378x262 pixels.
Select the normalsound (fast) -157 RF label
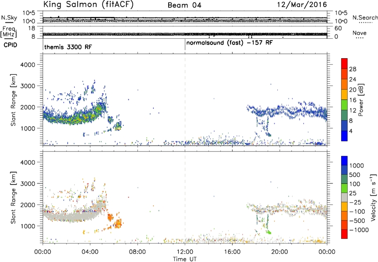point(229,43)
